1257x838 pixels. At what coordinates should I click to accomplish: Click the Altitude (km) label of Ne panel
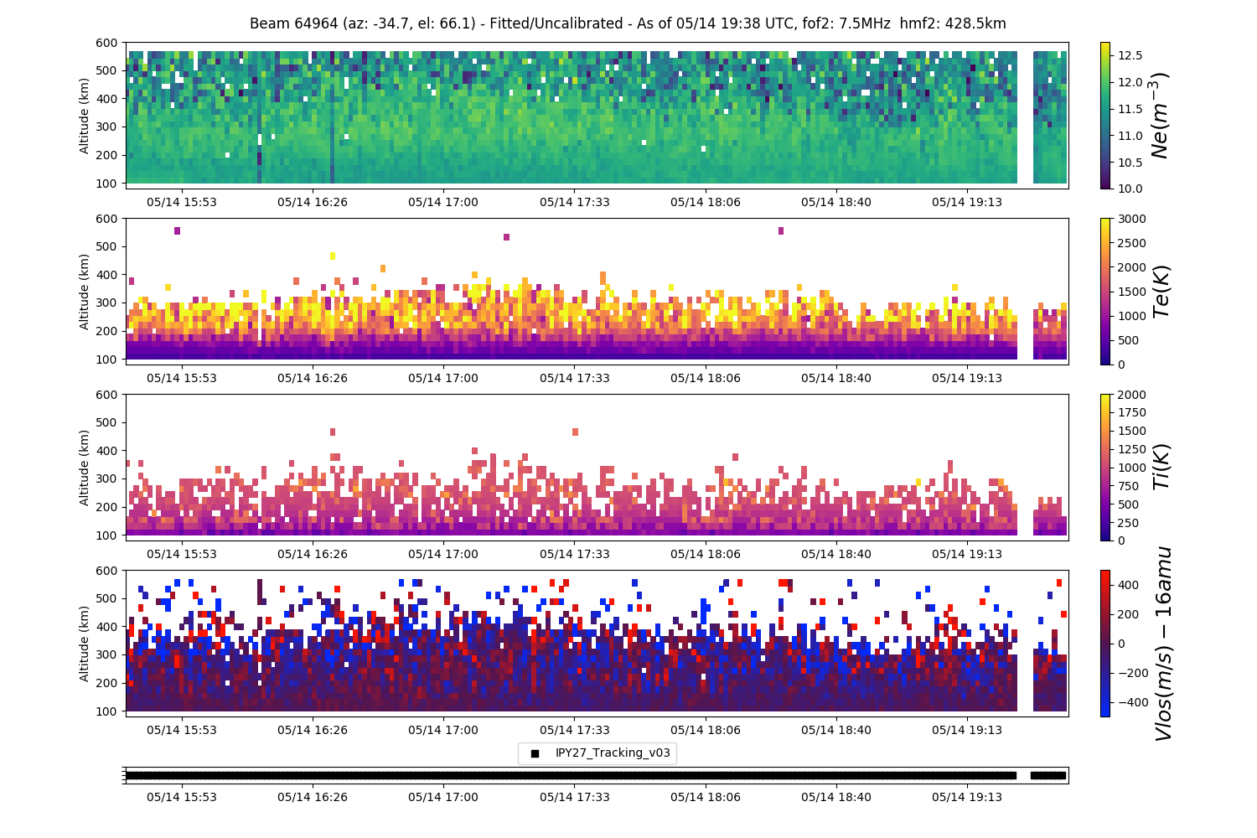[x=85, y=115]
